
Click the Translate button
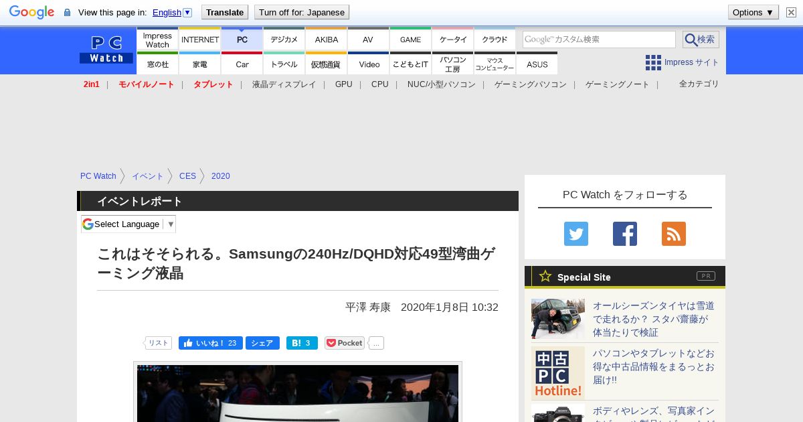224,12
